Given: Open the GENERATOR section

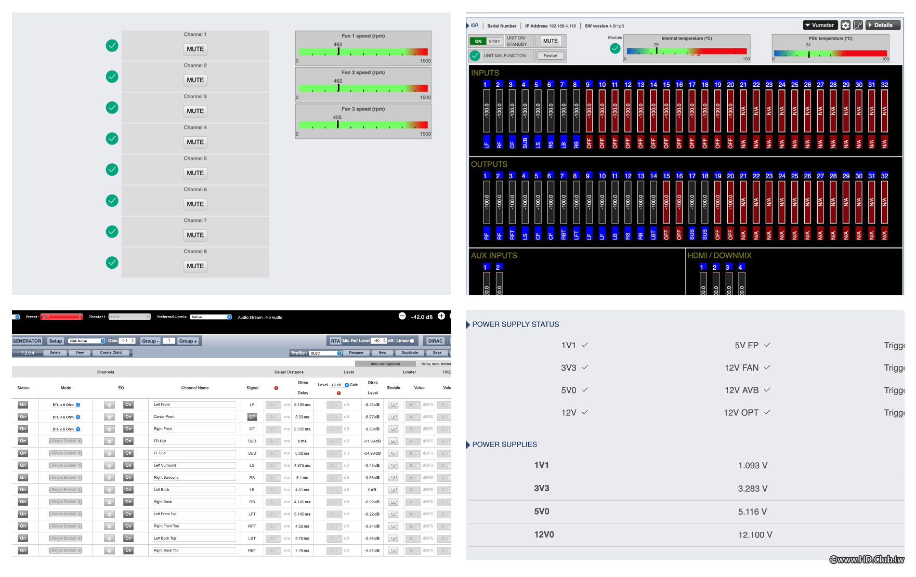Looking at the screenshot, I should (27, 341).
